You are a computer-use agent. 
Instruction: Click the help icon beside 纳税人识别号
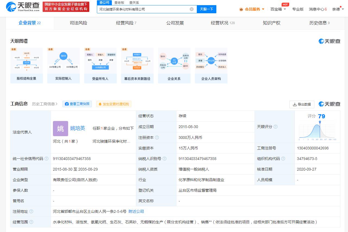click(164, 159)
